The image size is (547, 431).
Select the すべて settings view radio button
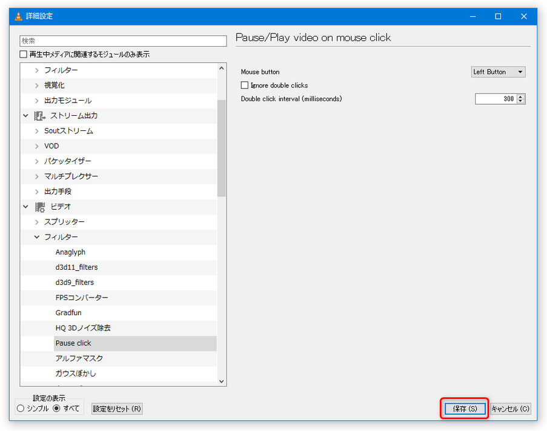coord(56,409)
